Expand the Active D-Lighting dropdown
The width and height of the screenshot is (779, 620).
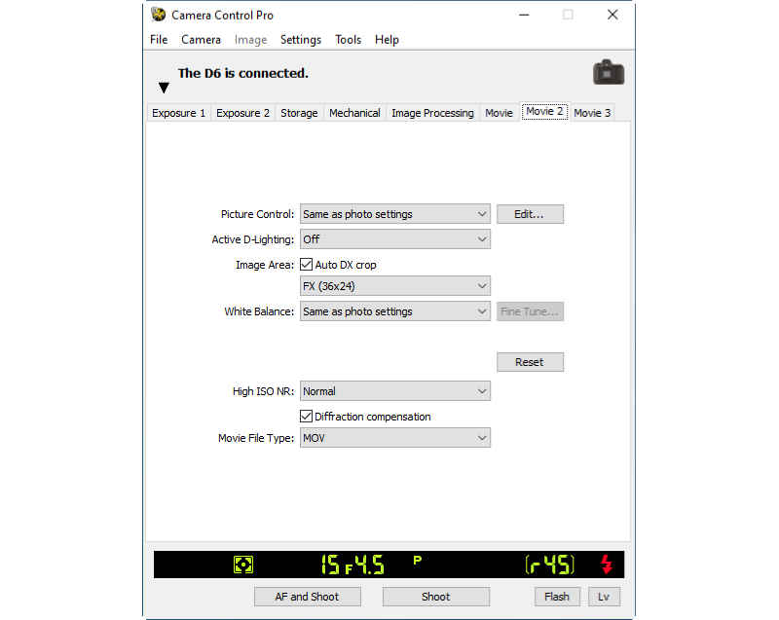395,239
